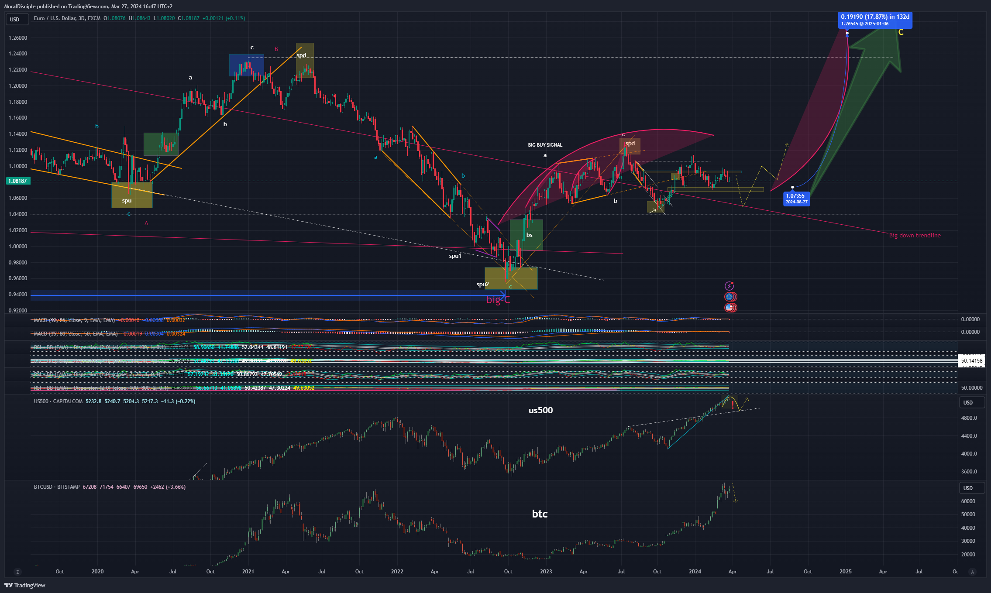
Task: Click 0.94000 on the price axis
Action: [18, 295]
